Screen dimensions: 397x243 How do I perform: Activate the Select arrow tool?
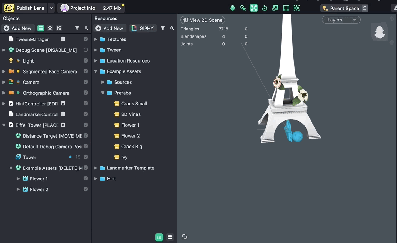(x=243, y=8)
